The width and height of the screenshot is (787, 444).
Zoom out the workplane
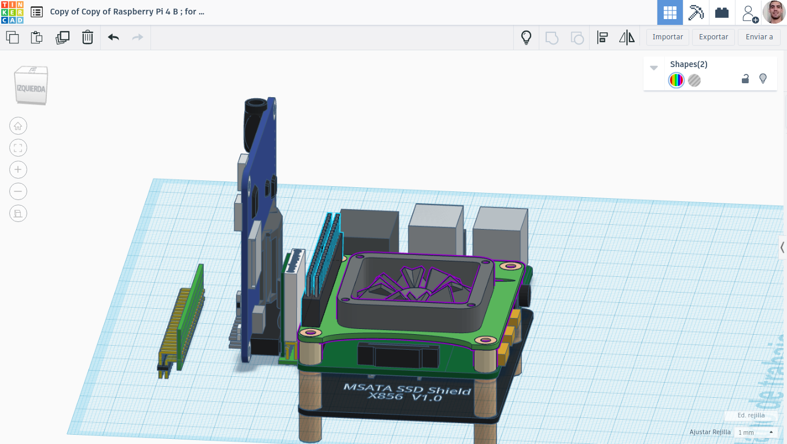pyautogui.click(x=18, y=191)
